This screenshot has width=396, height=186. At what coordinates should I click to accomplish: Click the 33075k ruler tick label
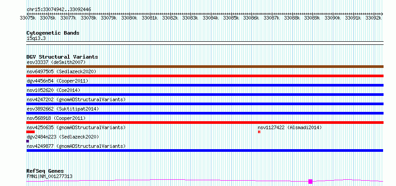tap(28, 18)
